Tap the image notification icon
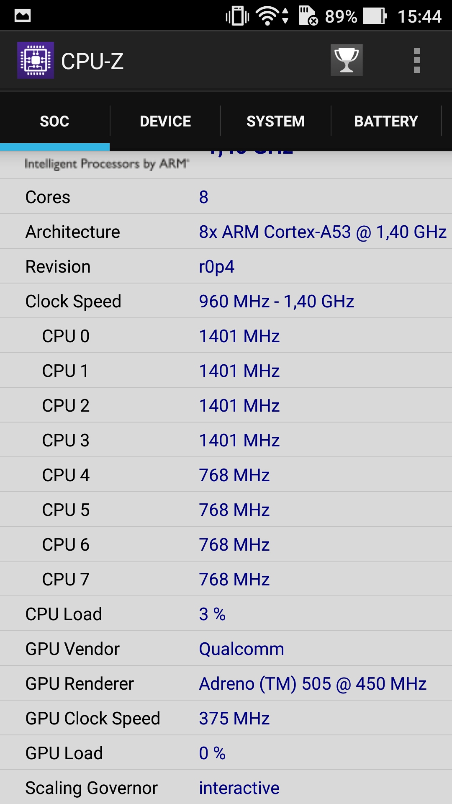The image size is (452, 804). coord(23,16)
